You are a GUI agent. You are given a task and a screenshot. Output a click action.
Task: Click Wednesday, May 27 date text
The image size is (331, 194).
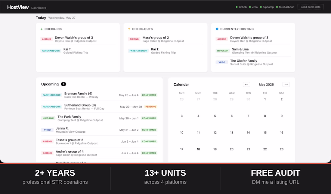(62, 18)
